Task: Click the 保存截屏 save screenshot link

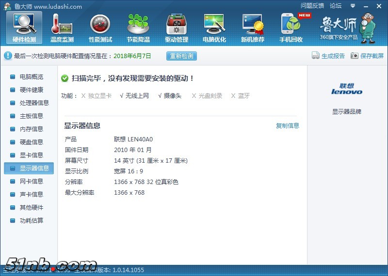Action: click(x=367, y=56)
